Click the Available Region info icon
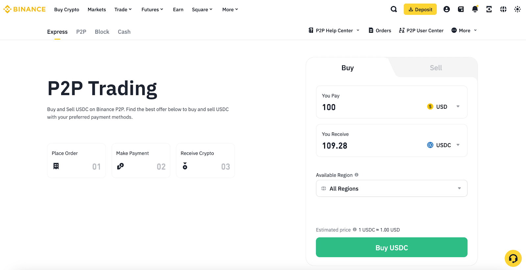This screenshot has height=270, width=526. 356,175
